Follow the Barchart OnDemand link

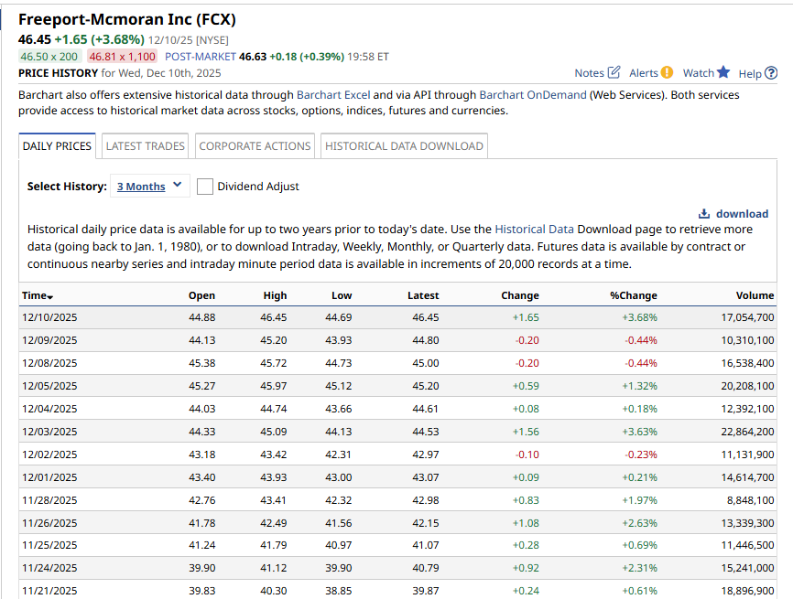tap(532, 95)
